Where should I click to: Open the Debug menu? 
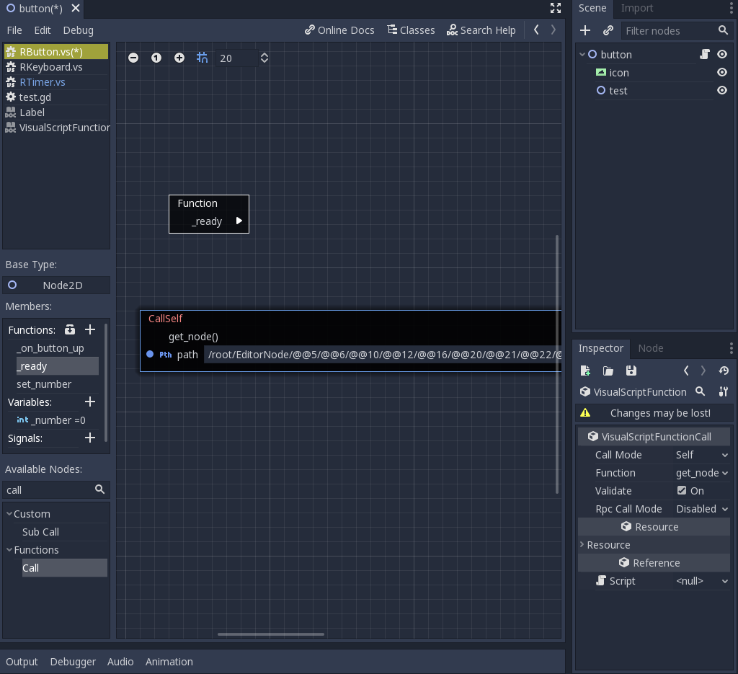point(78,30)
